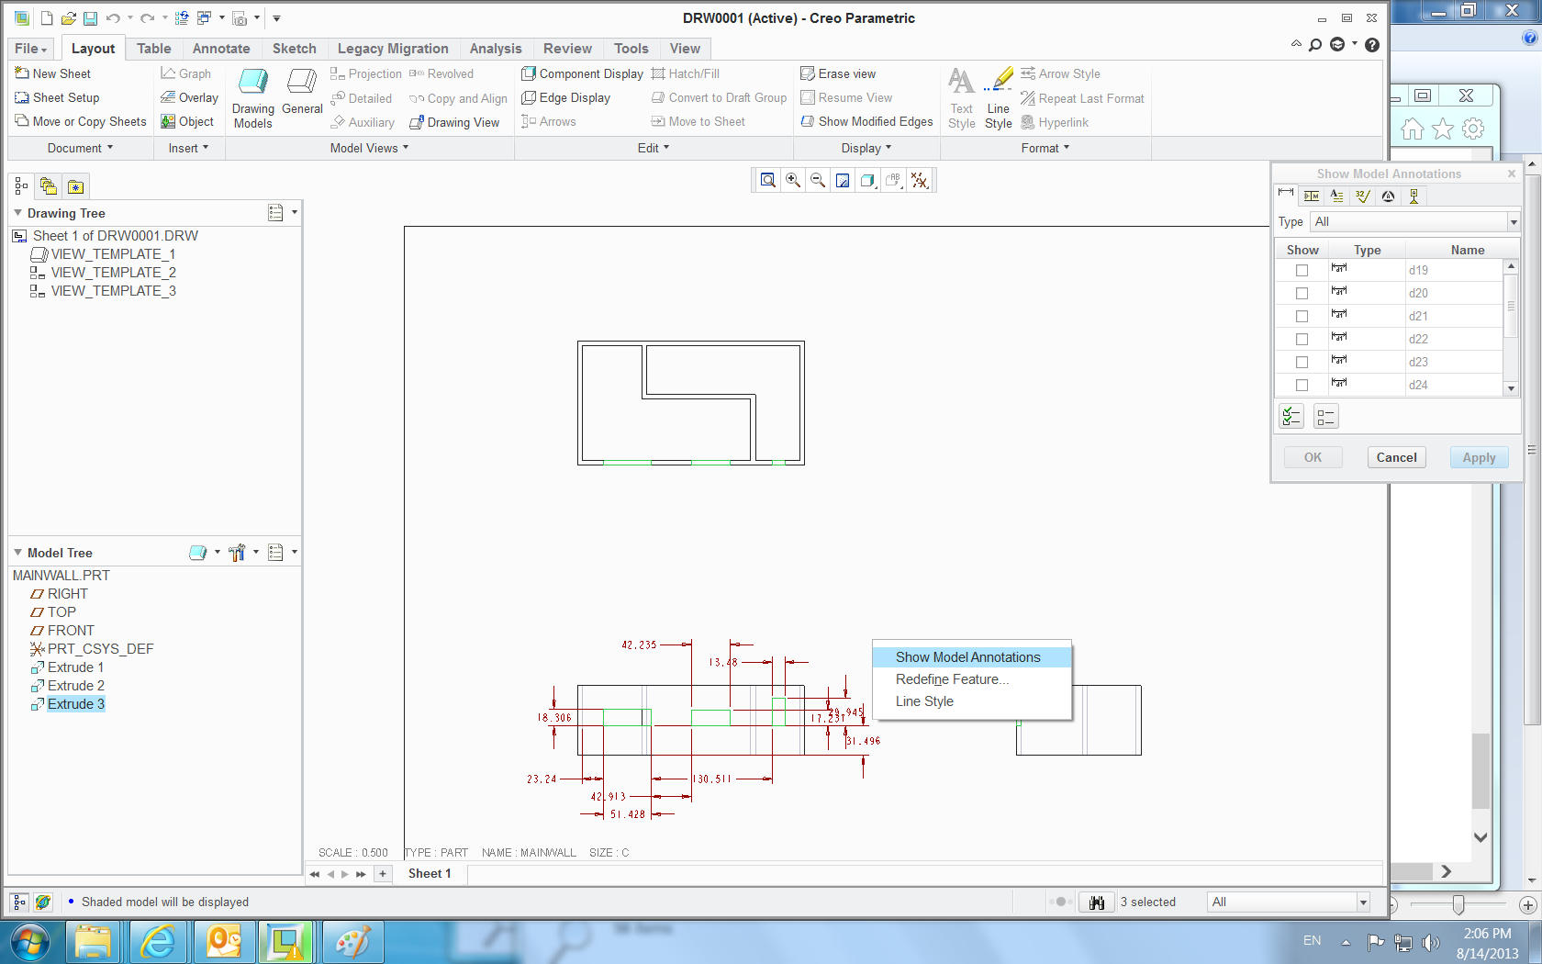The height and width of the screenshot is (964, 1542).
Task: Expand the Document group dropdown
Action: pyautogui.click(x=81, y=148)
